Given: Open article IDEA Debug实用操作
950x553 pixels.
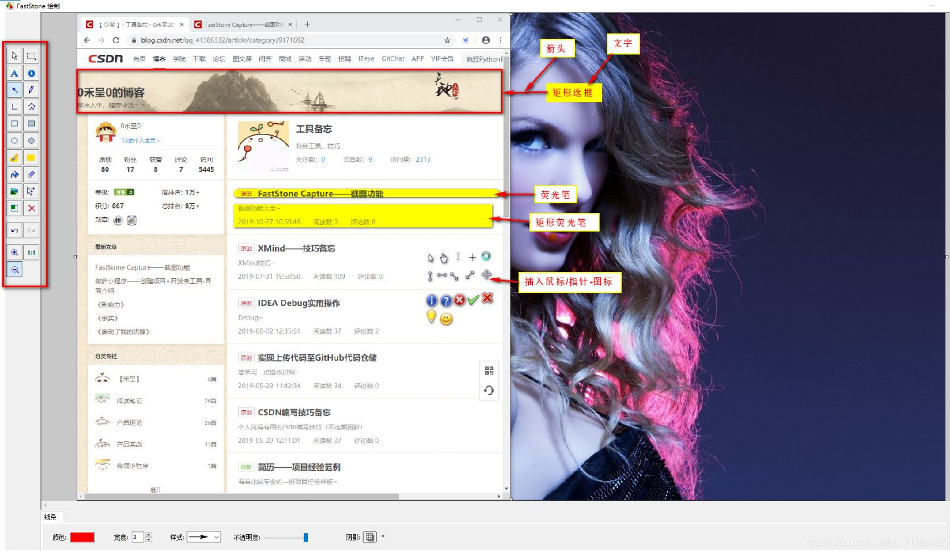Looking at the screenshot, I should tap(299, 303).
